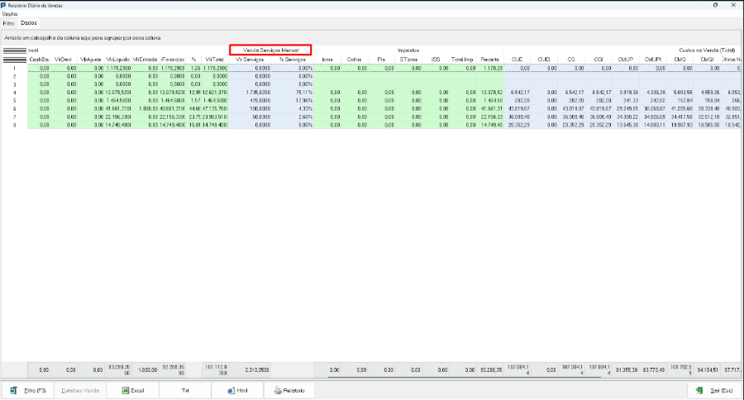The height and width of the screenshot is (400, 744).
Task: Click the lower grid column selector icon
Action: (x=15, y=60)
